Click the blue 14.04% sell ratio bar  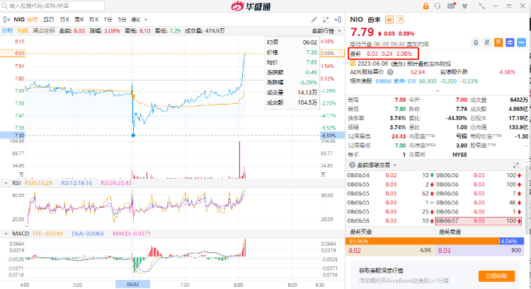tap(511, 242)
